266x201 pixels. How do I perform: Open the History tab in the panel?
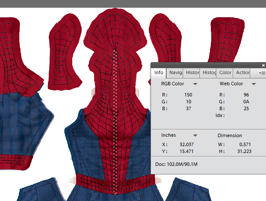point(191,73)
